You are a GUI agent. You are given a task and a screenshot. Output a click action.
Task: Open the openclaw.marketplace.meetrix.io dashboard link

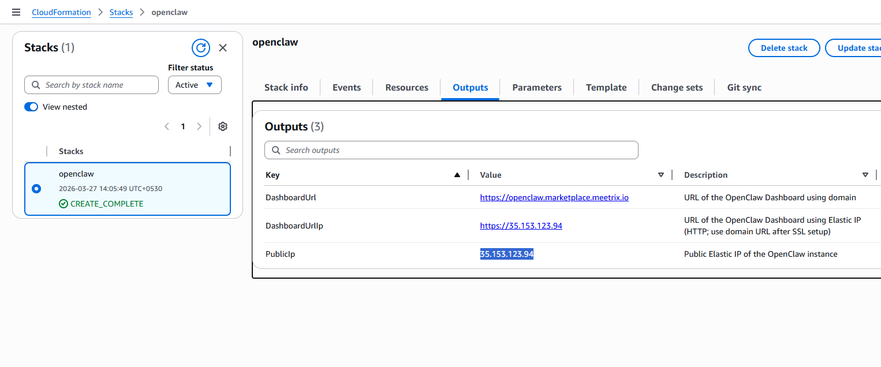(554, 197)
